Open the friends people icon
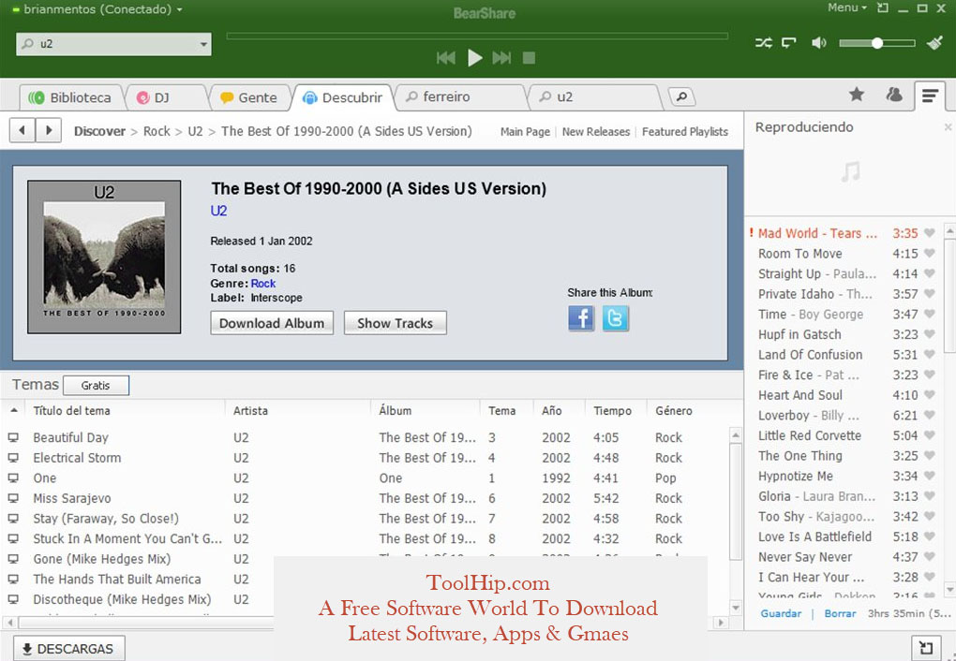 tap(894, 95)
